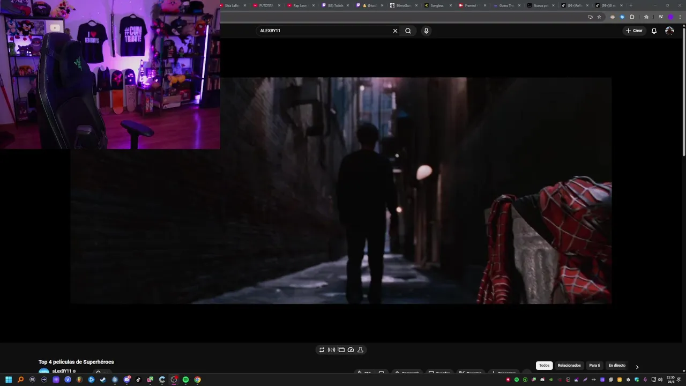Image resolution: width=686 pixels, height=386 pixels.
Task: Open the Crear upload menu
Action: click(634, 31)
